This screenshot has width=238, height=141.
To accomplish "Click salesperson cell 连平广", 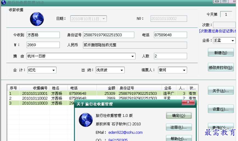I will (x=169, y=93).
